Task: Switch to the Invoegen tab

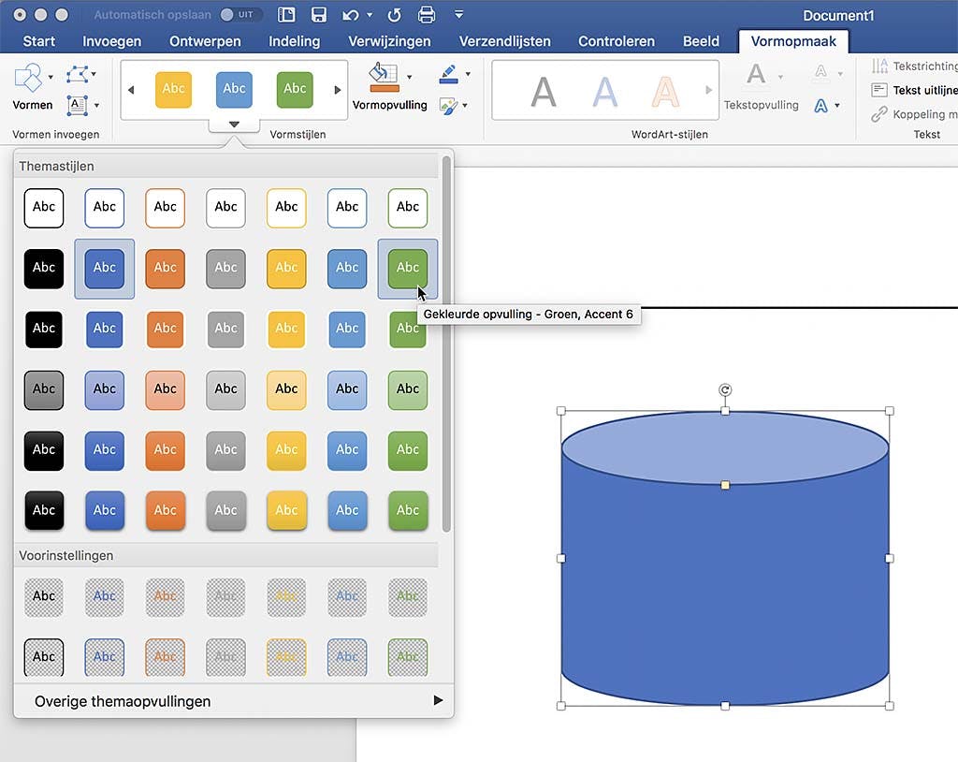Action: pyautogui.click(x=112, y=41)
